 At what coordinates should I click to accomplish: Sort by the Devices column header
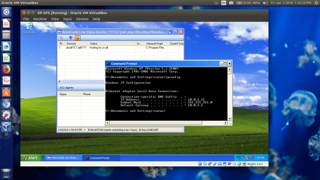[x=76, y=43]
